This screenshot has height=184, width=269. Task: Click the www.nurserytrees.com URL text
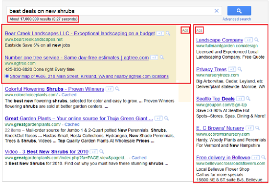217,75
